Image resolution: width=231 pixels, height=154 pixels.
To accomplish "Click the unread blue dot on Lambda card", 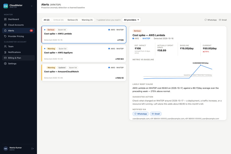I will coord(45,30).
